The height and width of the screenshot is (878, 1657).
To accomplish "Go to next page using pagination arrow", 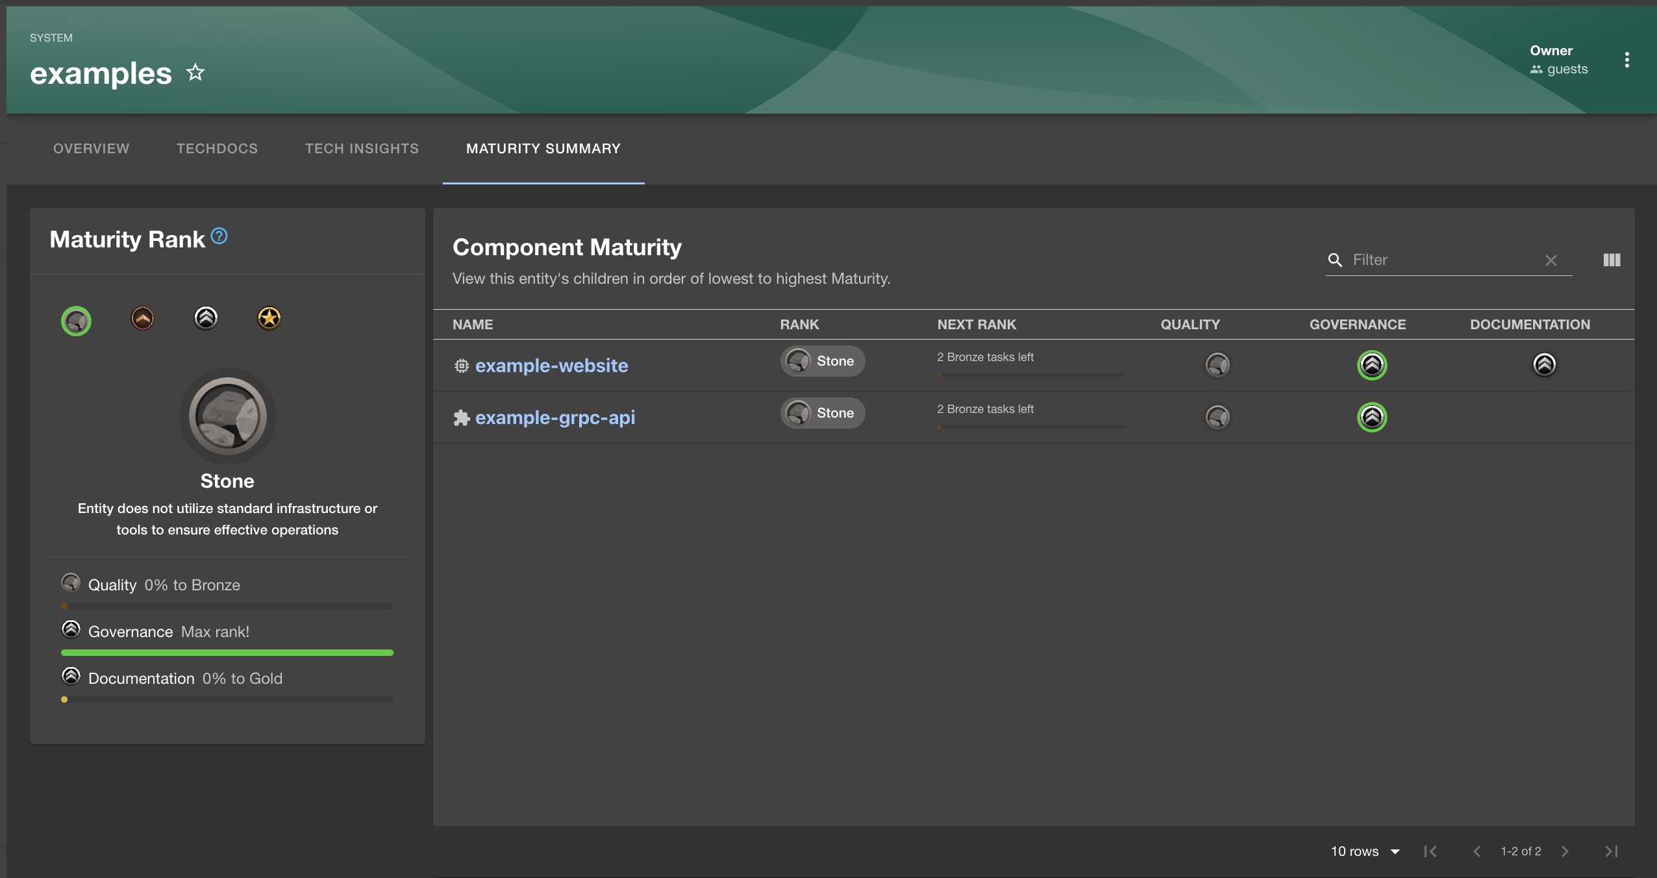I will pyautogui.click(x=1565, y=851).
